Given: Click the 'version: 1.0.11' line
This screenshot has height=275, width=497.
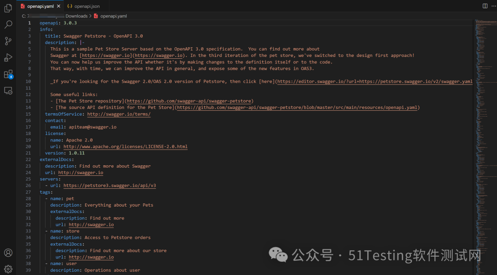Looking at the screenshot, I should pyautogui.click(x=65, y=153).
